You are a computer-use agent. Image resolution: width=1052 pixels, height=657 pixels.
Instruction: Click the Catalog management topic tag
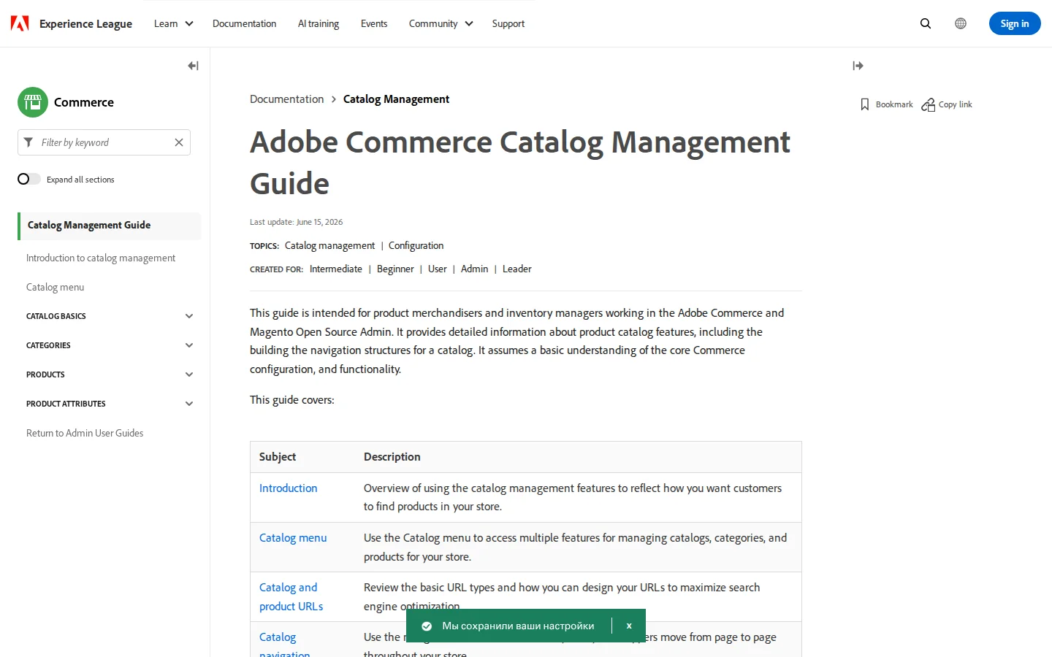point(329,246)
